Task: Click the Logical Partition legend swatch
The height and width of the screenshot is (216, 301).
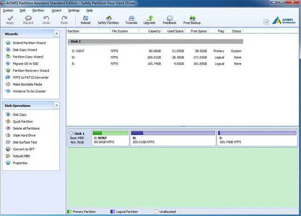Action: 113,211
